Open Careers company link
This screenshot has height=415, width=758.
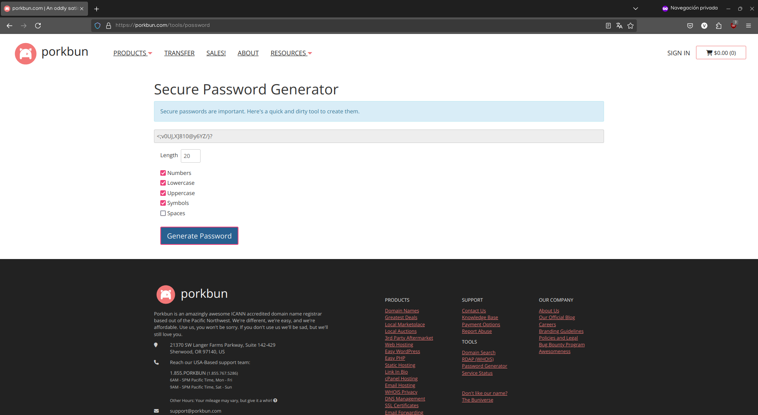[x=547, y=325]
